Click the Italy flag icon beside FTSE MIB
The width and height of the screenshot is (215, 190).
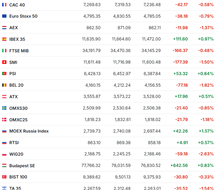4,51
